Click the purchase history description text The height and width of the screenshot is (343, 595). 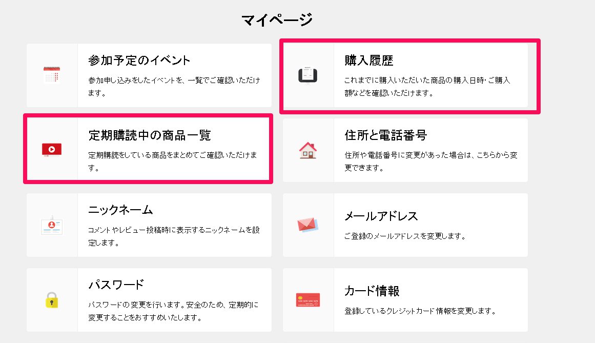427,87
